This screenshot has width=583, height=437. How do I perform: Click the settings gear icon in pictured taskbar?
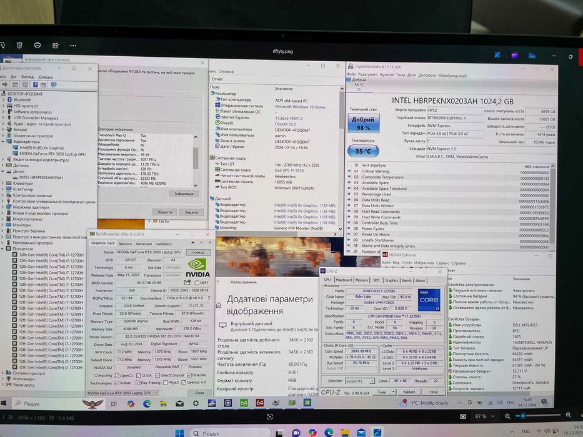click(x=196, y=403)
